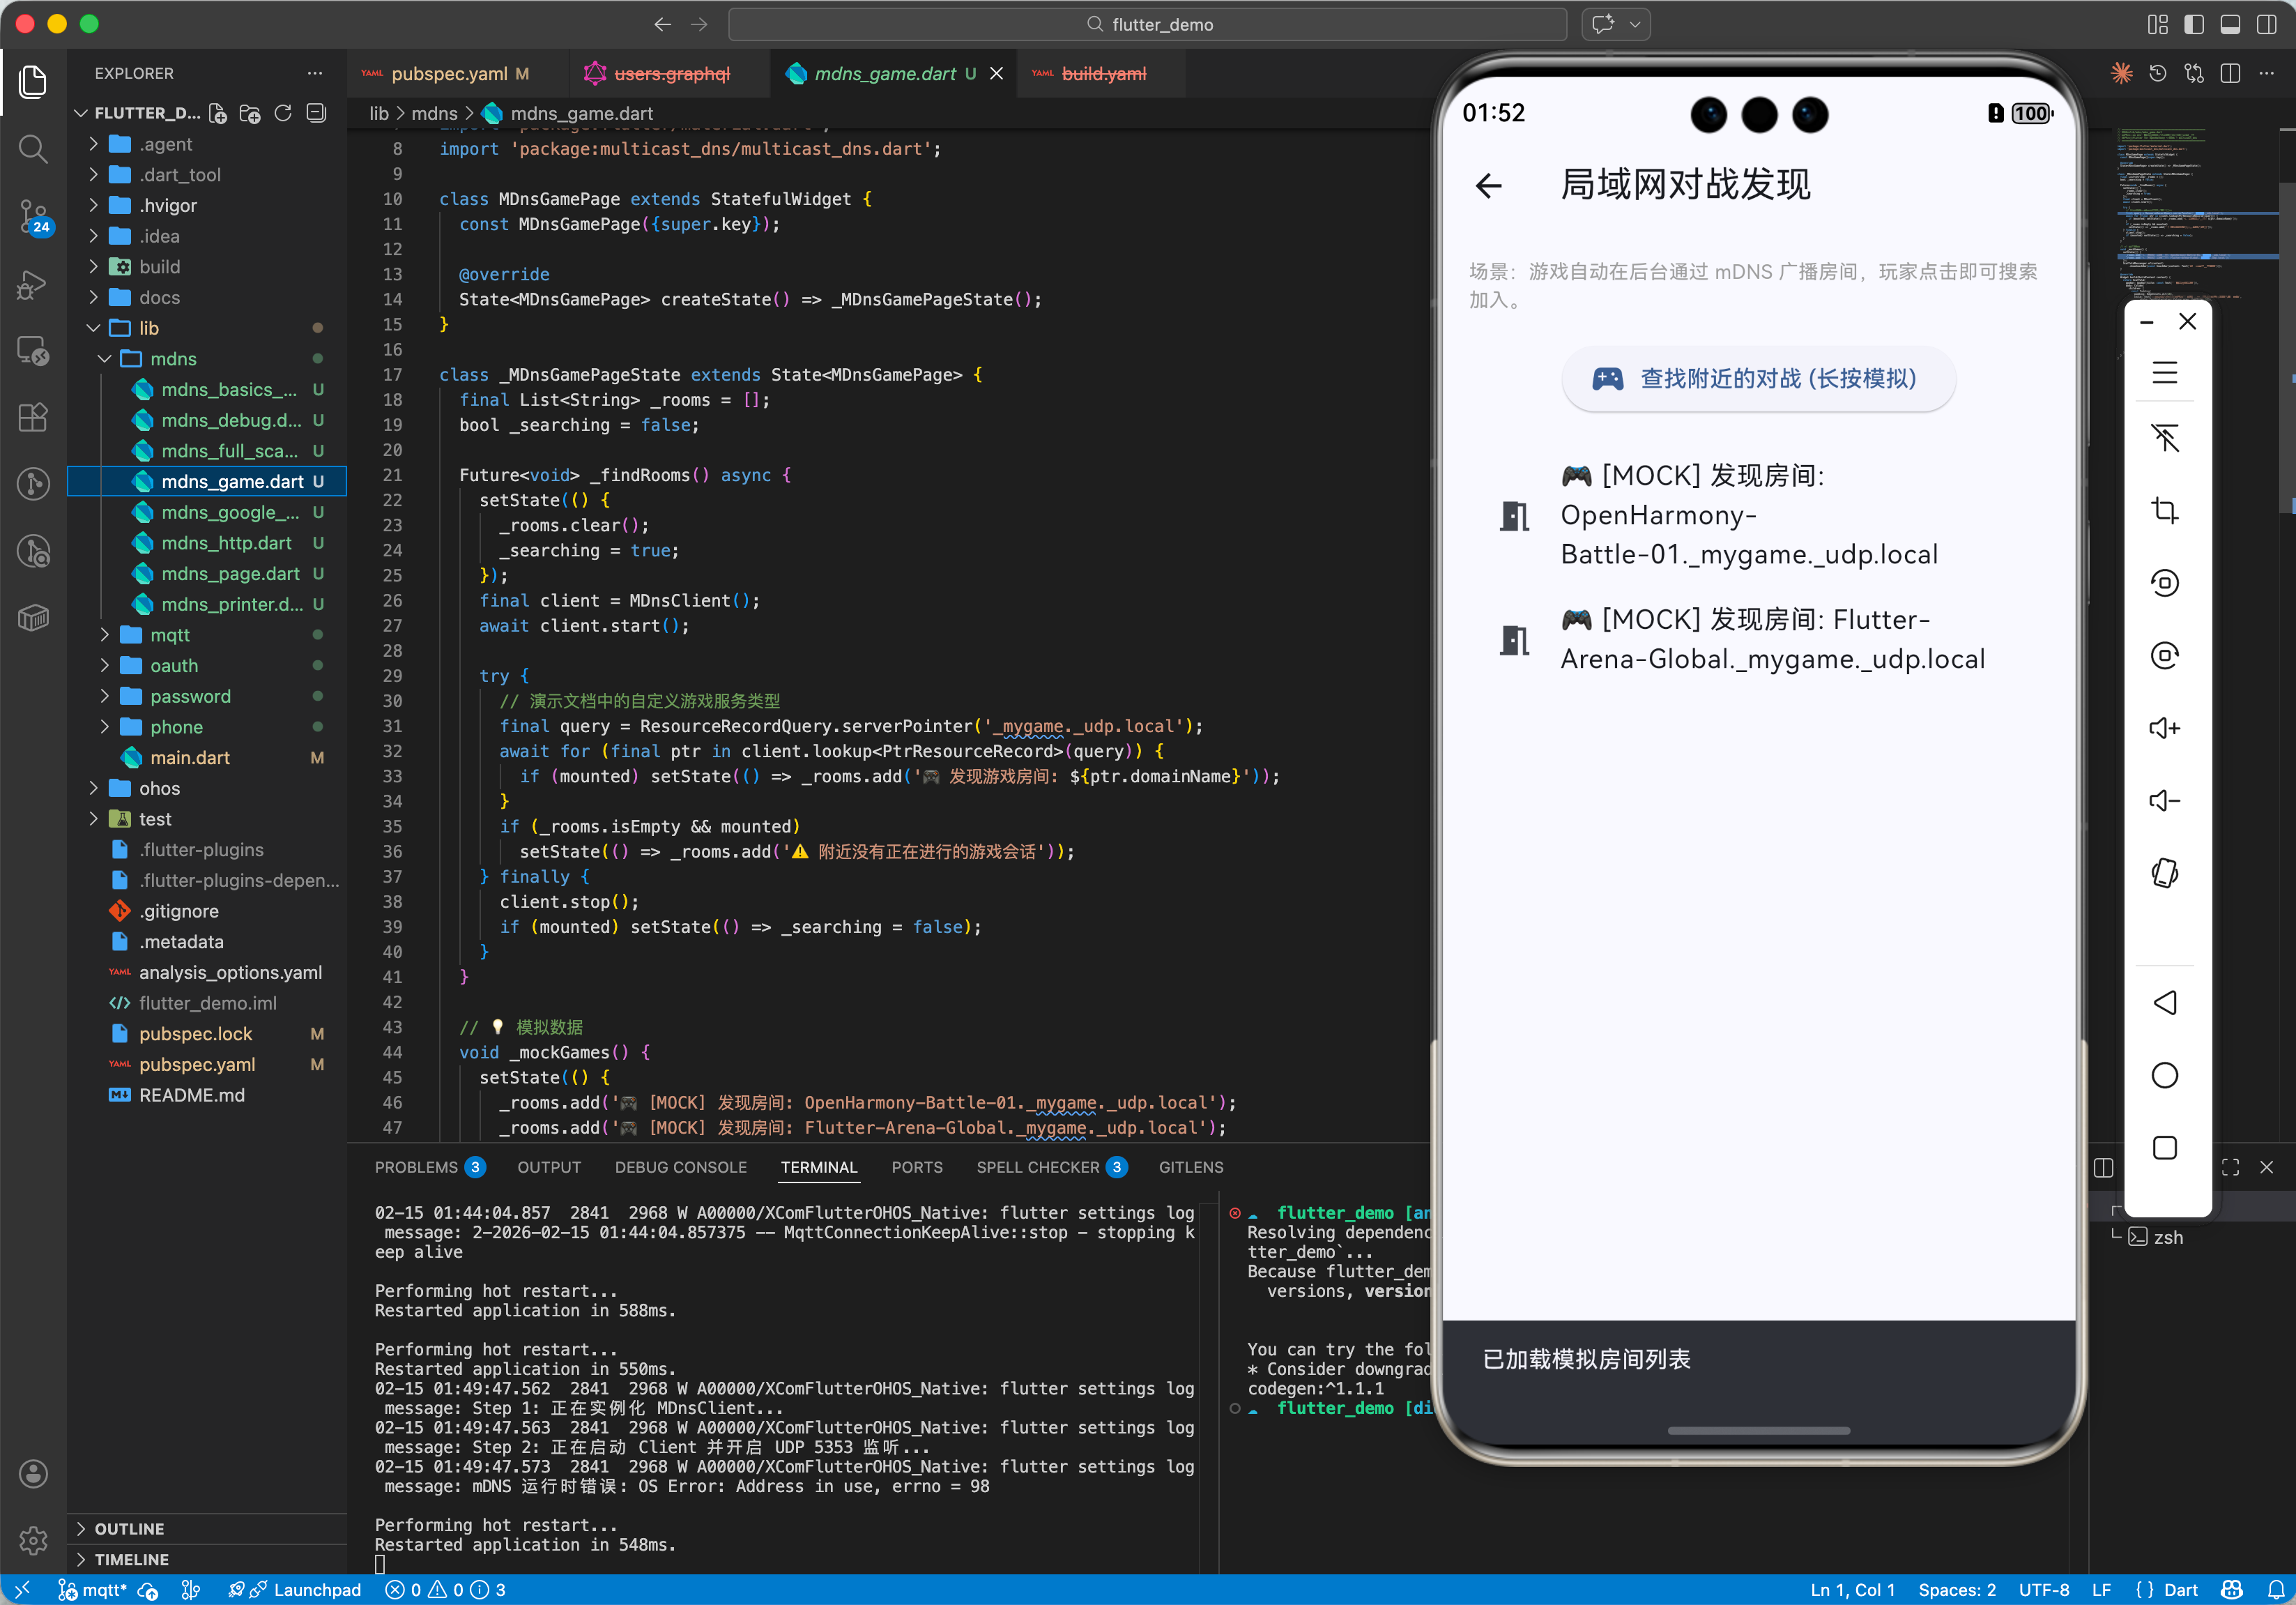Tap the 查找附近的对战 button in the emulator
The height and width of the screenshot is (1605, 2296).
pyautogui.click(x=1758, y=379)
